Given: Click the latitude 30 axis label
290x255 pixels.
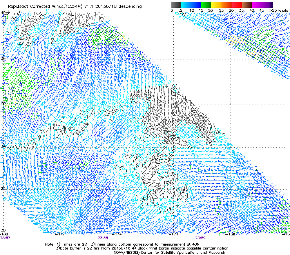Looking at the screenshot, I should tap(3, 230).
